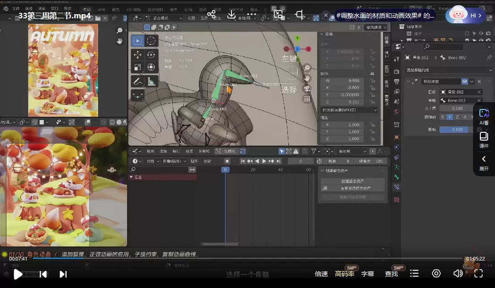
Task: Select the Measure tool
Action: pos(151,82)
